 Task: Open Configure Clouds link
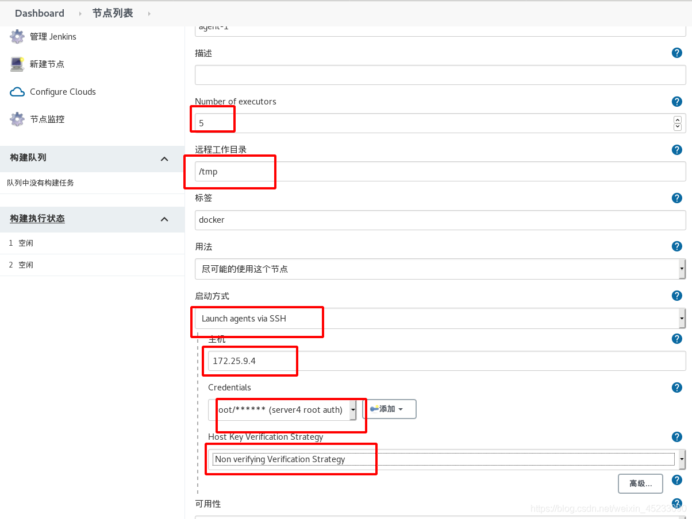(63, 92)
